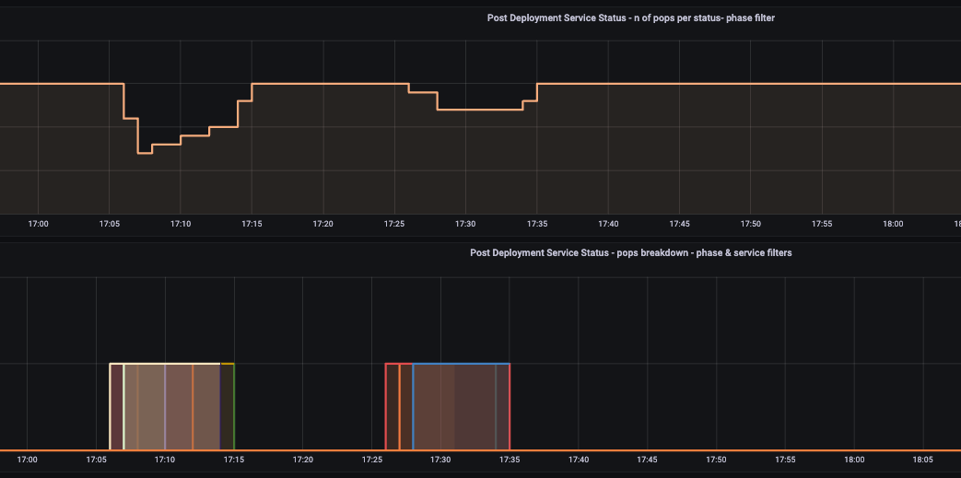Click the 17:45 label on the bottom panel axis

(x=648, y=459)
